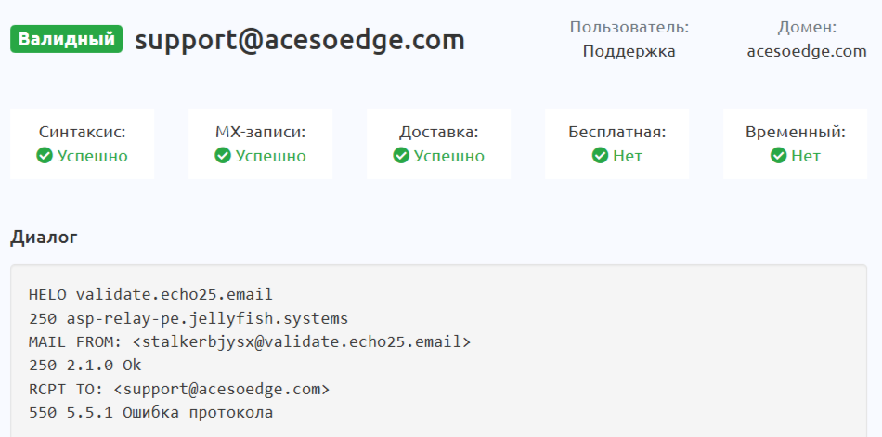This screenshot has height=437, width=882.
Task: Click the Временный card title
Action: 795,132
